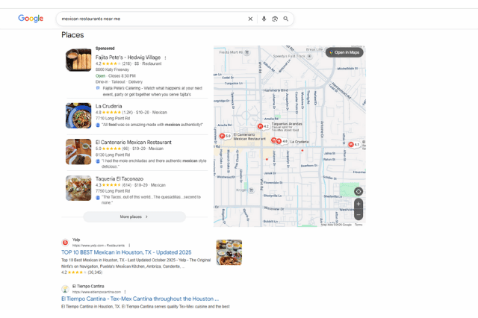
Task: Click the Kroger shopping cart marker
Action: (251, 190)
